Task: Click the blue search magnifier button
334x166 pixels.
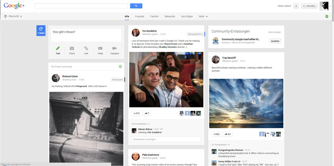Action: (136, 6)
